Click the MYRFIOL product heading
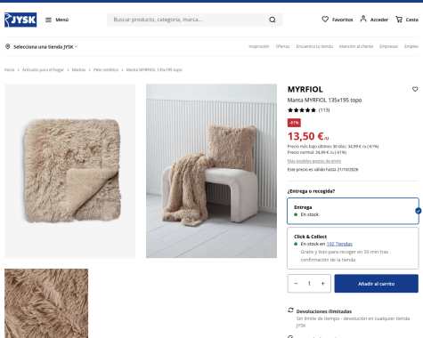The width and height of the screenshot is (423, 338). 305,89
